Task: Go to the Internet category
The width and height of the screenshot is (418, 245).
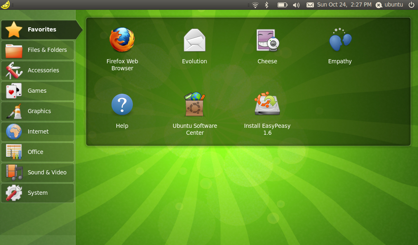Action: (38, 132)
